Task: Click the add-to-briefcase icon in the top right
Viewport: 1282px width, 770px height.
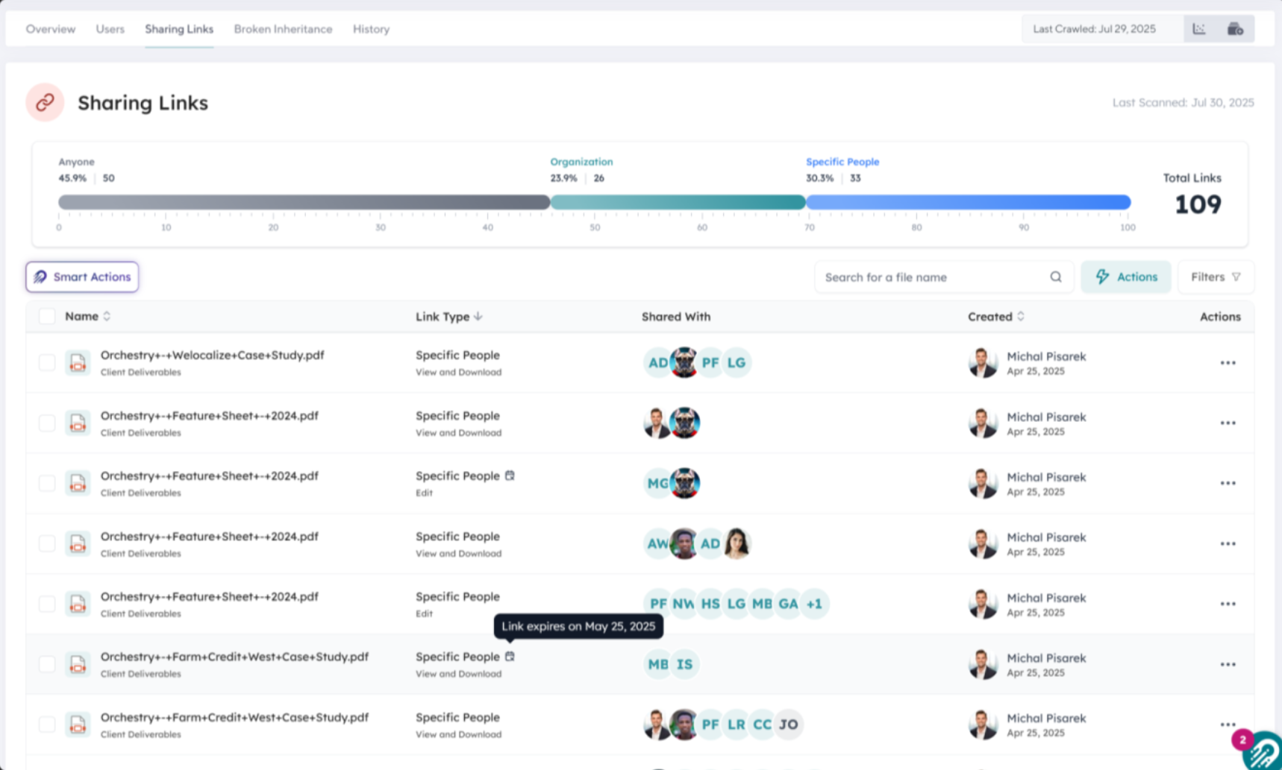Action: click(1236, 28)
